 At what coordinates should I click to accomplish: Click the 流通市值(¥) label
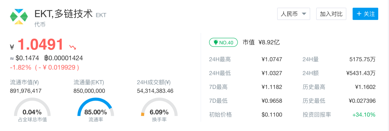pos(24,82)
